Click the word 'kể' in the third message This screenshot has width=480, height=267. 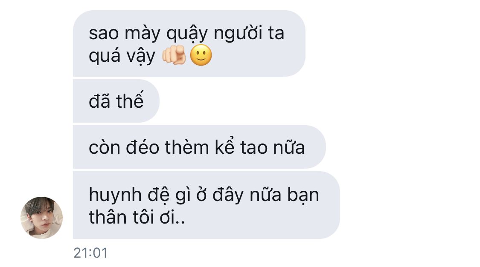click(x=224, y=146)
